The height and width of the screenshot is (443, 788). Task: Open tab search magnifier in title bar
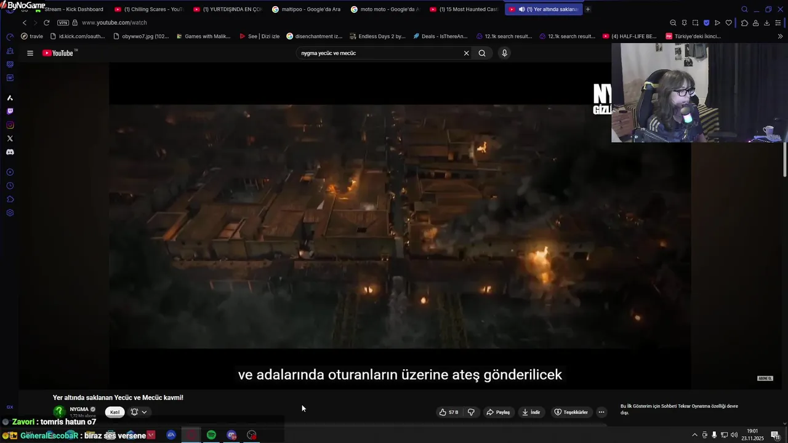(744, 9)
